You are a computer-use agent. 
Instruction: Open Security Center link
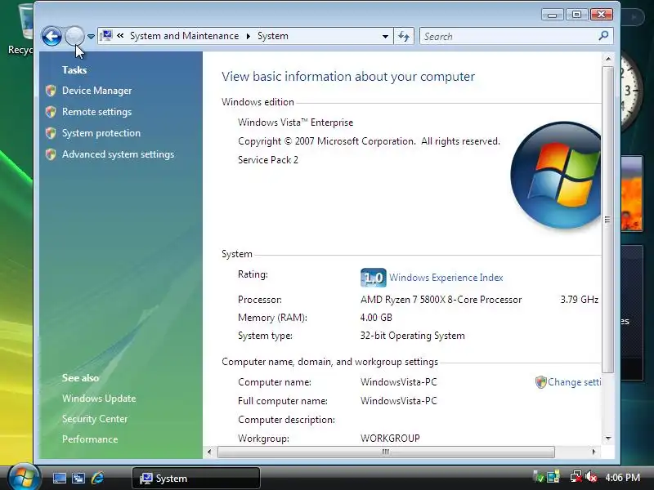pyautogui.click(x=95, y=419)
